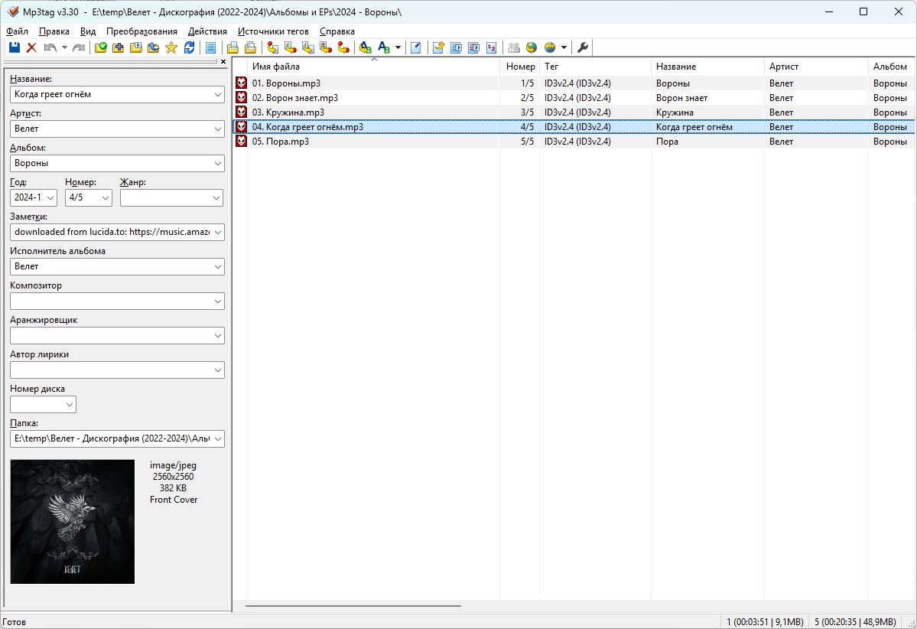Image resolution: width=917 pixels, height=629 pixels.
Task: Expand the Название field dropdown
Action: click(216, 95)
